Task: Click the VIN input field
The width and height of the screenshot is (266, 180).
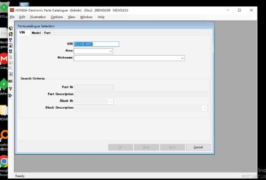Action: click(x=96, y=44)
